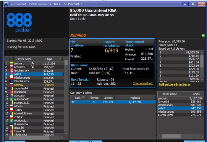Click the chip leader icon beside giedrard
The width and height of the screenshot is (207, 142).
[33, 63]
